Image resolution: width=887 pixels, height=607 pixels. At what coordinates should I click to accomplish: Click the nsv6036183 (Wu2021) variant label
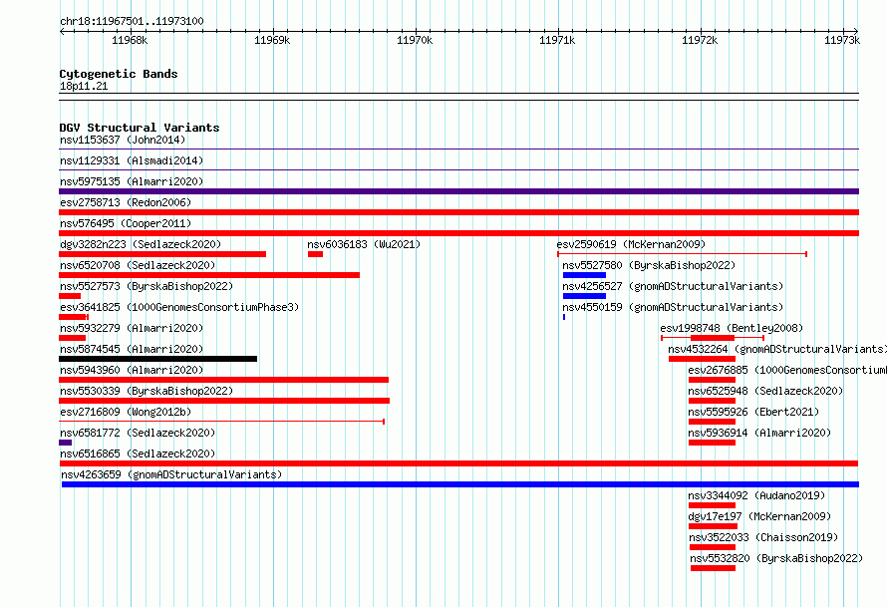(364, 244)
